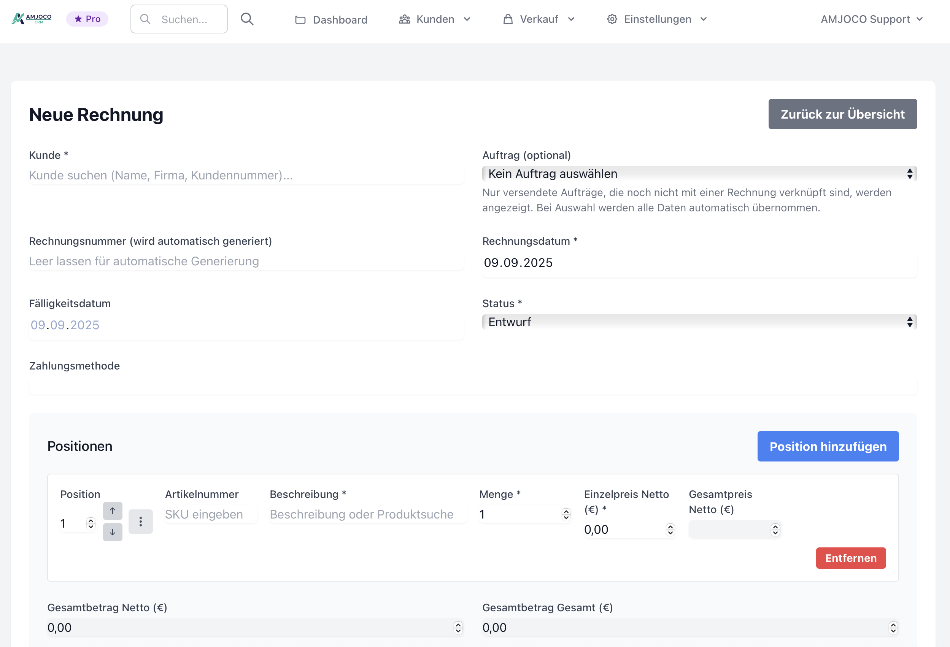Click the Menge quantity stepper arrows

click(566, 514)
